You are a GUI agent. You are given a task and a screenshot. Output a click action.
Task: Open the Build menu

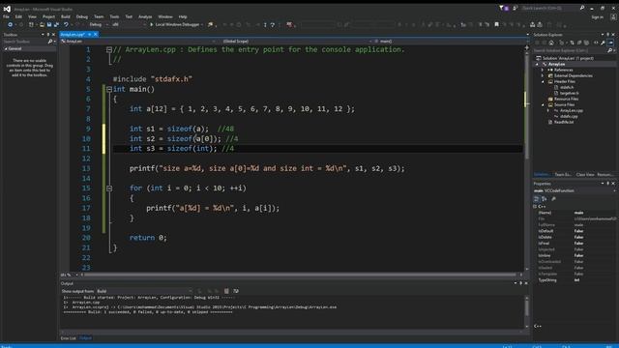pyautogui.click(x=66, y=17)
